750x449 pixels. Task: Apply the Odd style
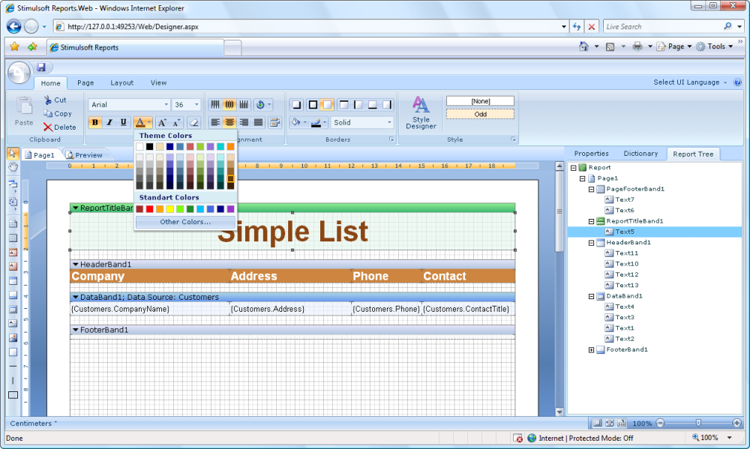point(480,114)
